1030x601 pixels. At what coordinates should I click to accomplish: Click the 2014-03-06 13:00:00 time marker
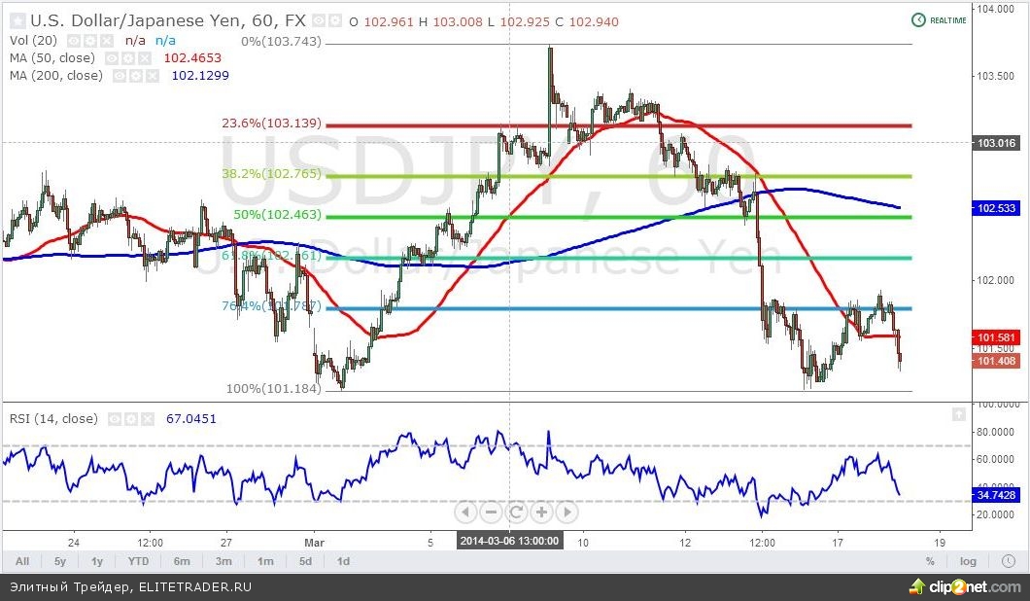click(510, 541)
